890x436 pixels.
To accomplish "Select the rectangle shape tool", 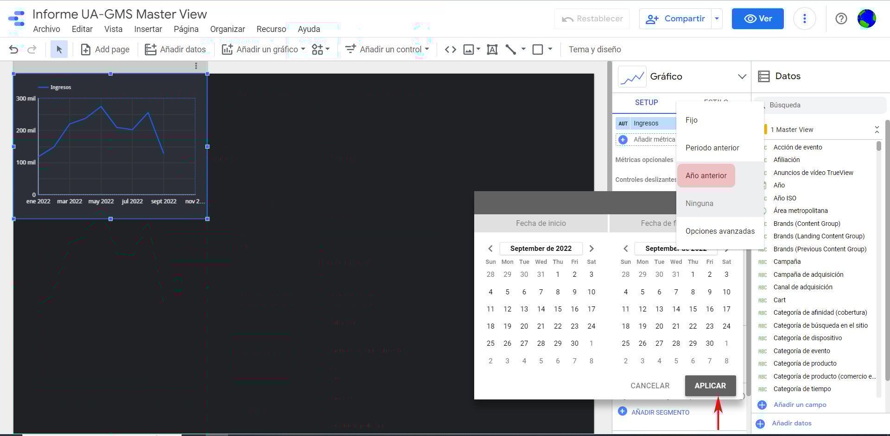I will pos(538,50).
